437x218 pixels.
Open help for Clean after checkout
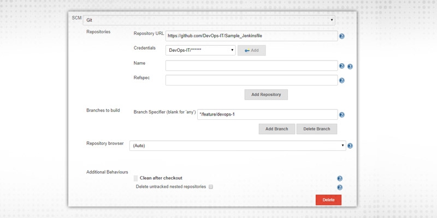(x=339, y=179)
